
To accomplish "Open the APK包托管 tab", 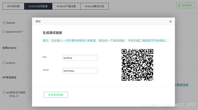I will (13, 6).
